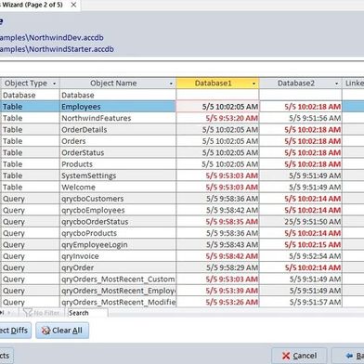This screenshot has width=364, height=364.
Task: Click the Search box in navigation bar
Action: 88,313
